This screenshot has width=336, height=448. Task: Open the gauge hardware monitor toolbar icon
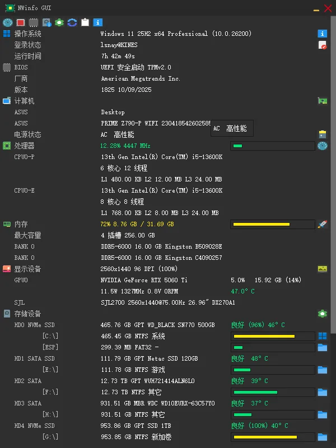coord(8,22)
